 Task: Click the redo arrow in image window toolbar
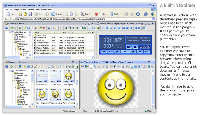pyautogui.click(x=103, y=66)
